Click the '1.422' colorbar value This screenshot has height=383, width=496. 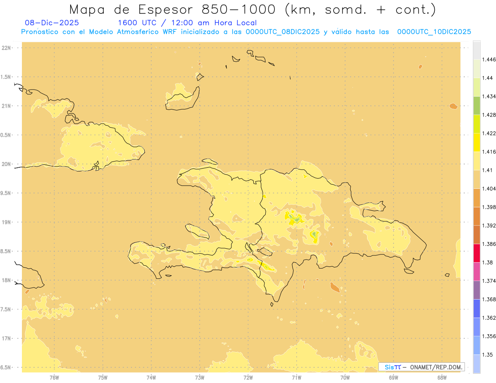point(490,133)
